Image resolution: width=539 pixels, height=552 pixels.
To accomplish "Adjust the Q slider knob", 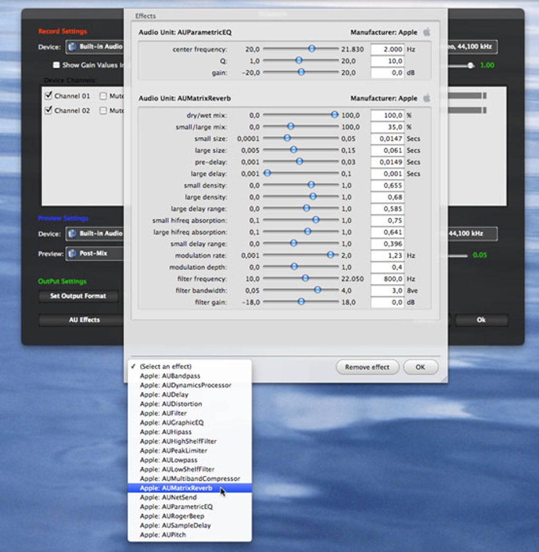I will coord(299,60).
